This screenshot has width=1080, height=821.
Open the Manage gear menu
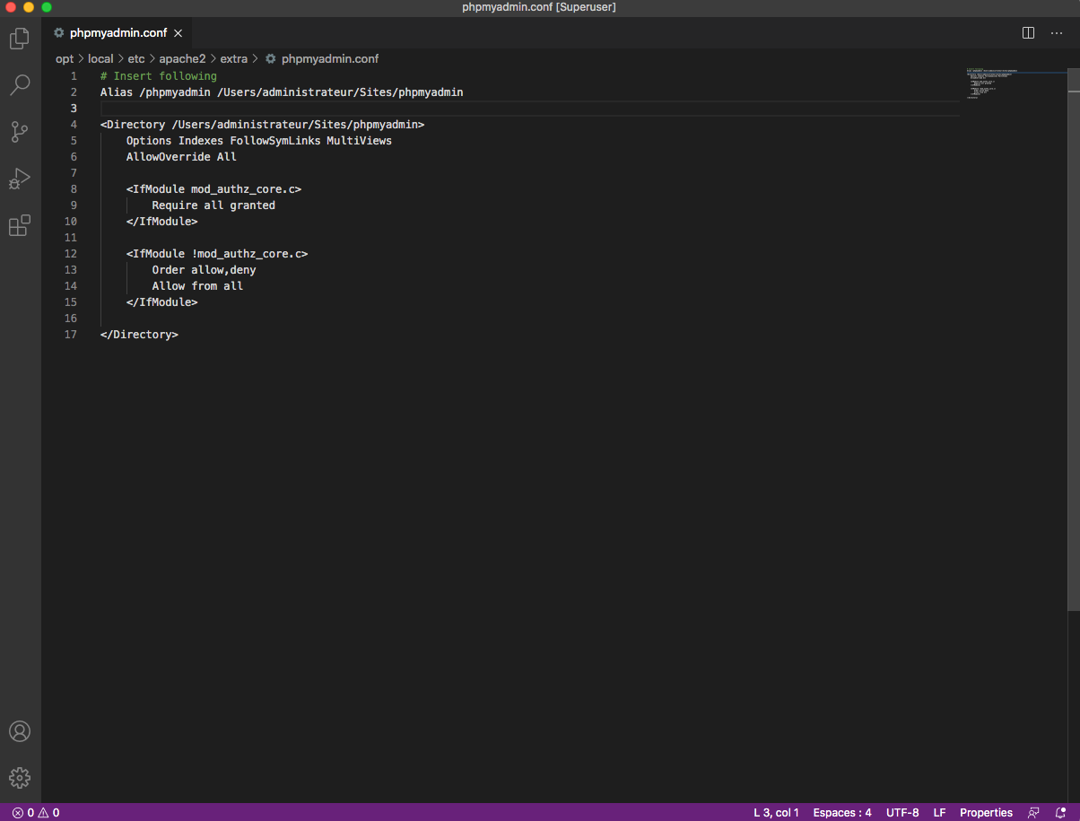point(20,777)
